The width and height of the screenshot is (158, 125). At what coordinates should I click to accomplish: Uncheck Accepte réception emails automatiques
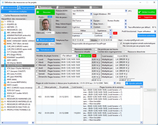pyautogui.click(x=121, y=43)
